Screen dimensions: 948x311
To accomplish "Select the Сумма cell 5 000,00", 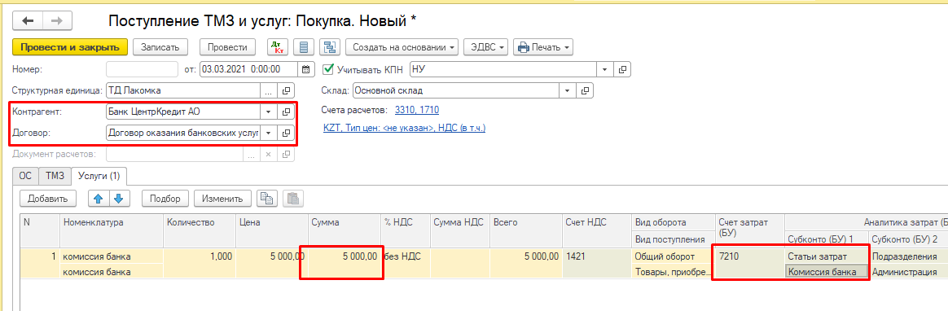I will (x=345, y=256).
